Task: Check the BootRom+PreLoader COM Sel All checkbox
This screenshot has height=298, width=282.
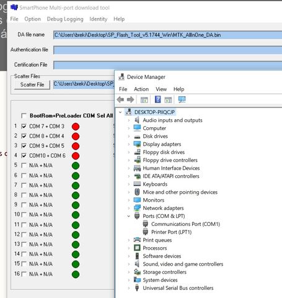Action: click(x=24, y=115)
